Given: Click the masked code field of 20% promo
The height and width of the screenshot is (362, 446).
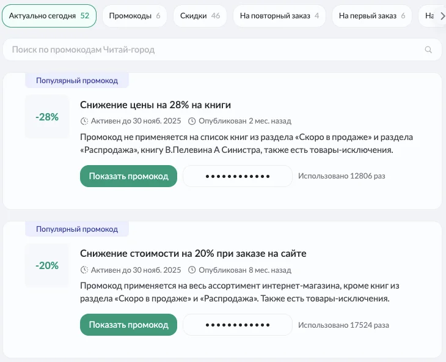Looking at the screenshot, I should pyautogui.click(x=238, y=325).
